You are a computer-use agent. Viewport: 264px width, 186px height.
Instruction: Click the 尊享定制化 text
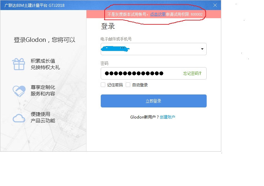point(43,87)
